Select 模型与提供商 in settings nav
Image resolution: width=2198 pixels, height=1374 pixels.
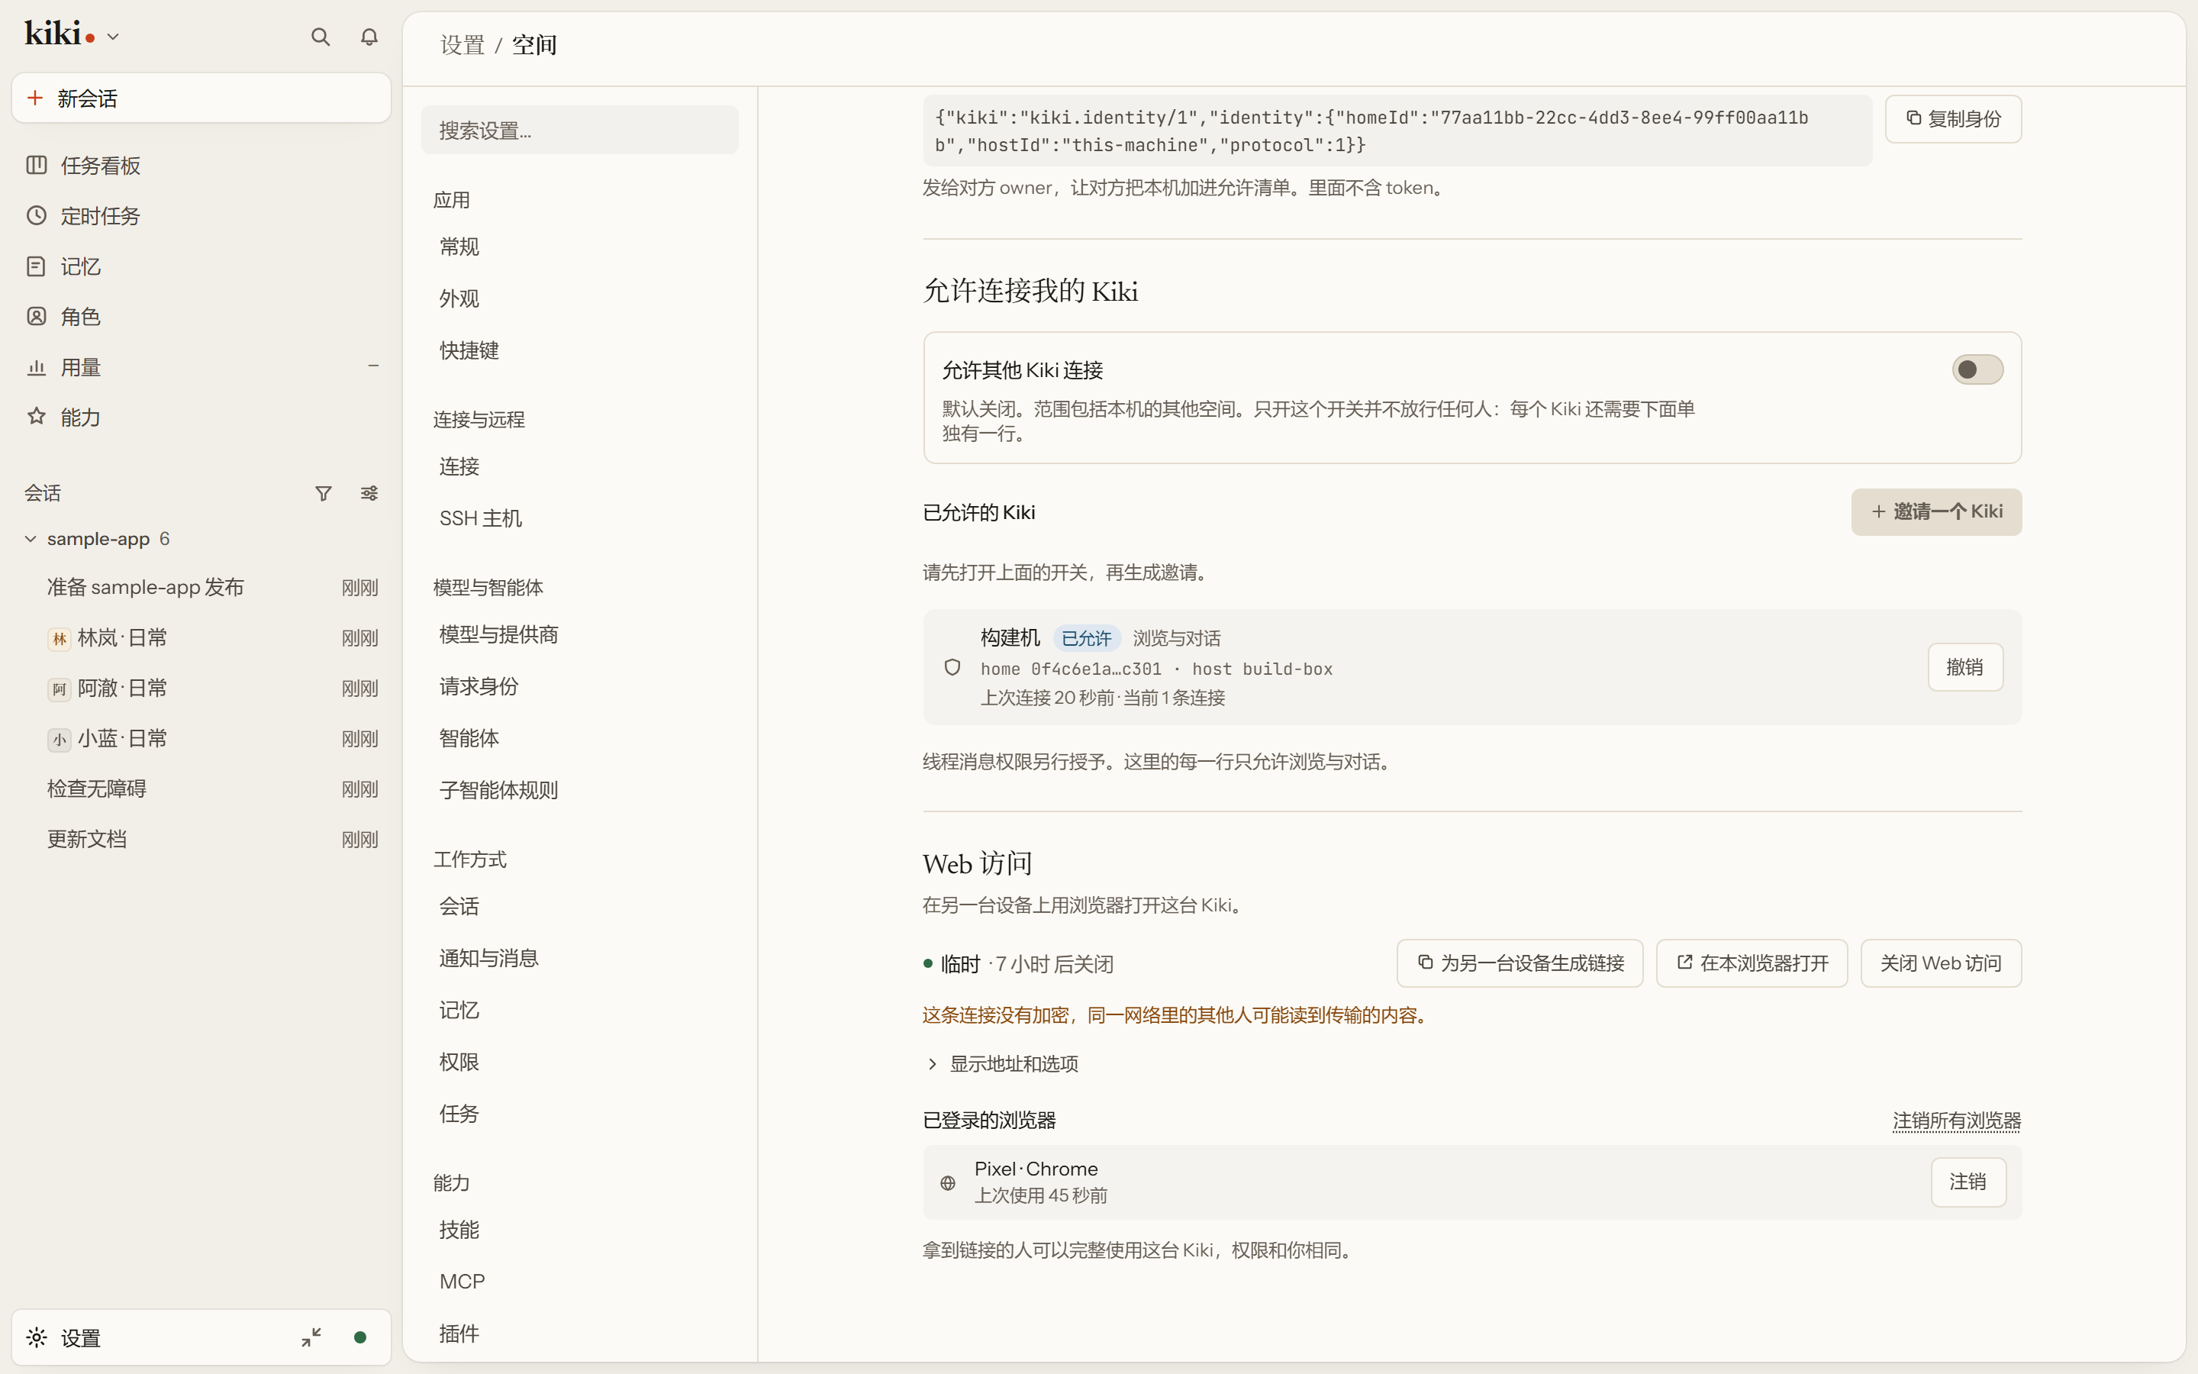[x=579, y=634]
